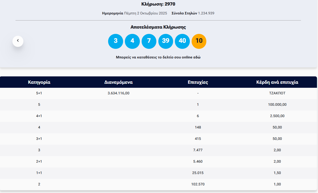Click the Κατηγορία column header
Image resolution: width=318 pixels, height=193 pixels.
click(x=39, y=82)
